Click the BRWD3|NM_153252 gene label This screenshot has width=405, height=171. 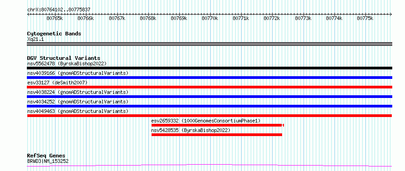(x=48, y=161)
